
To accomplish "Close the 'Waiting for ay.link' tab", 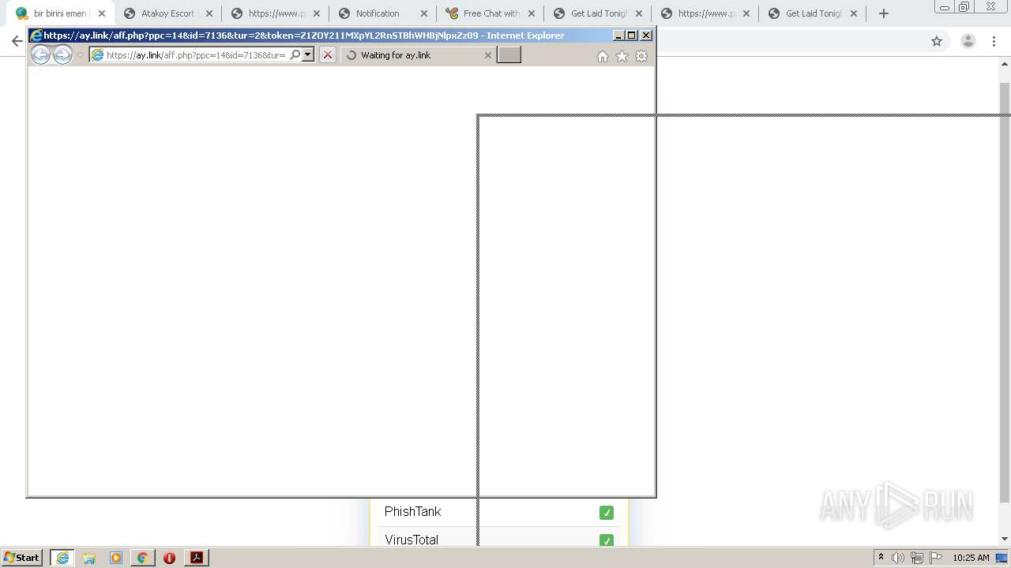I will click(487, 55).
